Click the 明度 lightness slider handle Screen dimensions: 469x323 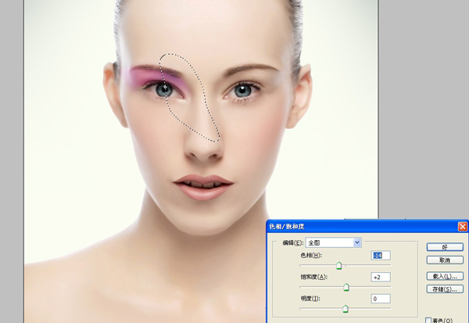345,309
